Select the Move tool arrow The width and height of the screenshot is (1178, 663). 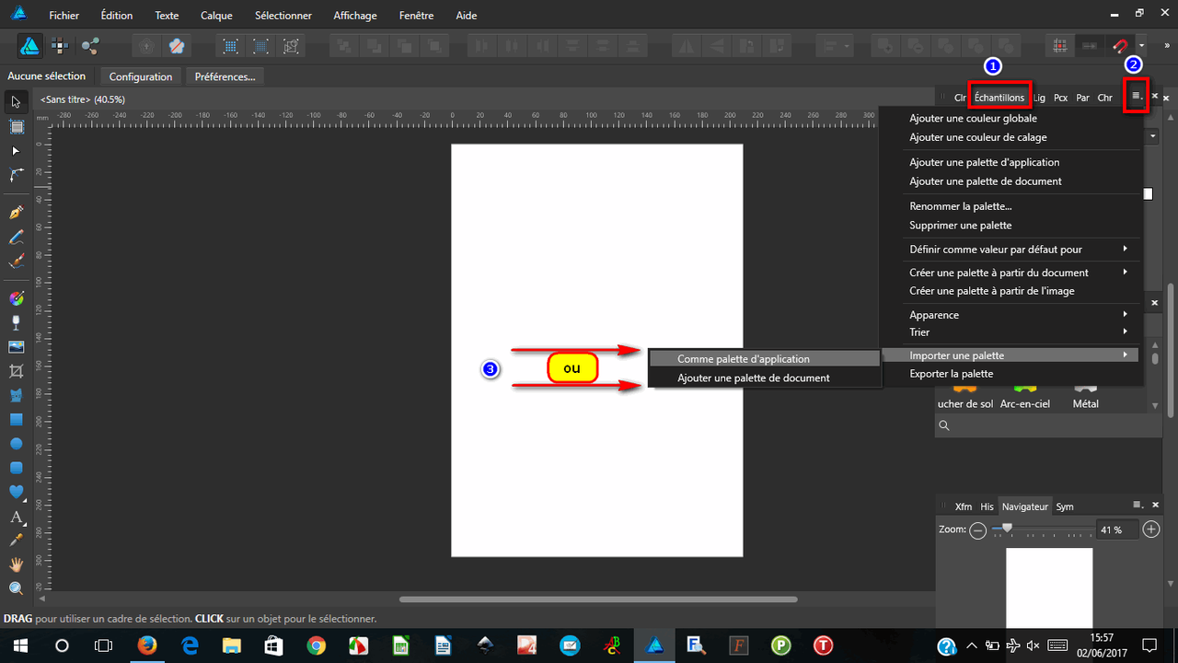click(16, 101)
